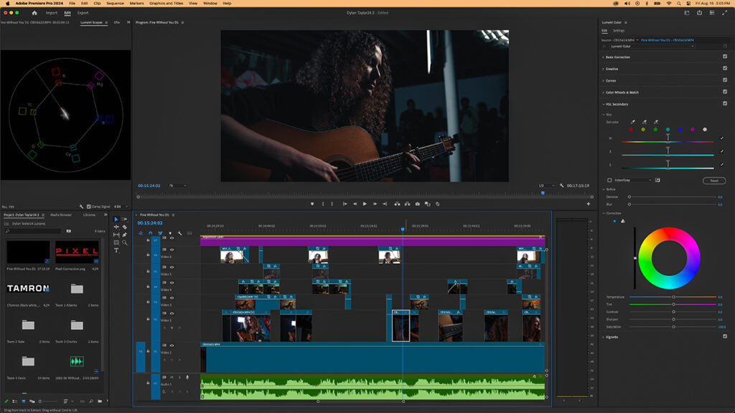Open timeline wrench display settings
Screen dimensions: 735x413
(x=180, y=233)
